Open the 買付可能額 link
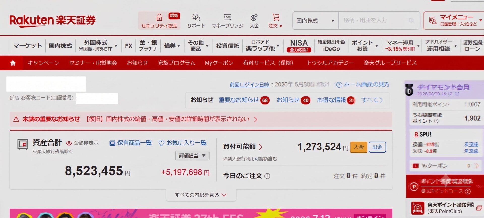This screenshot has height=218, width=484. (x=243, y=147)
